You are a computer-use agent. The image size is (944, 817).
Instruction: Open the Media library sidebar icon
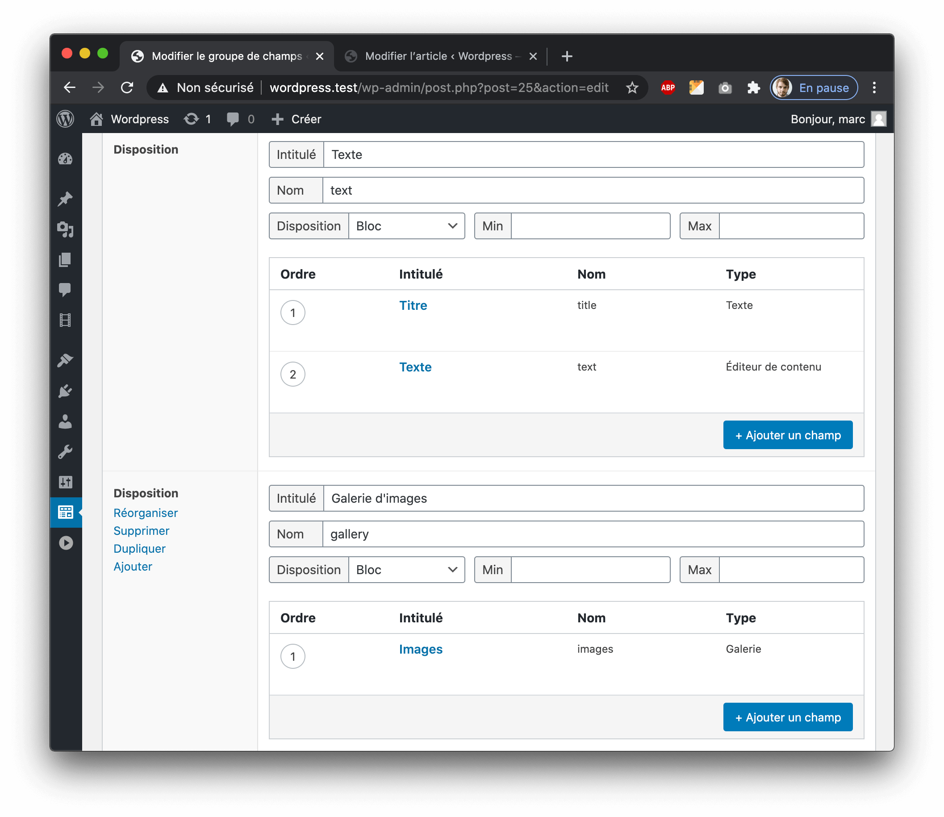tap(65, 229)
